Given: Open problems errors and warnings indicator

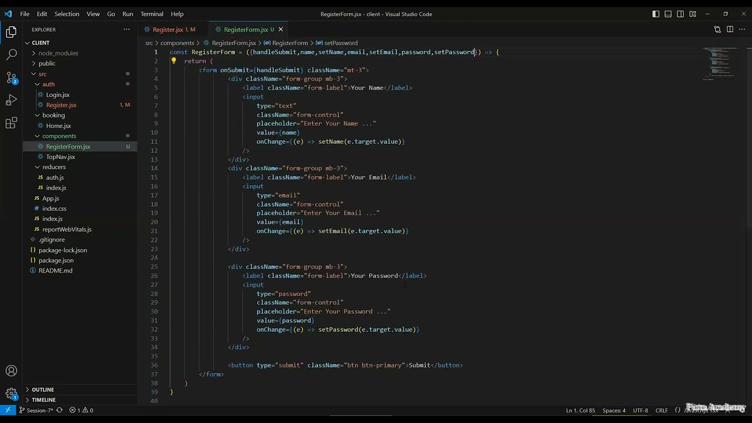Looking at the screenshot, I should [81, 410].
